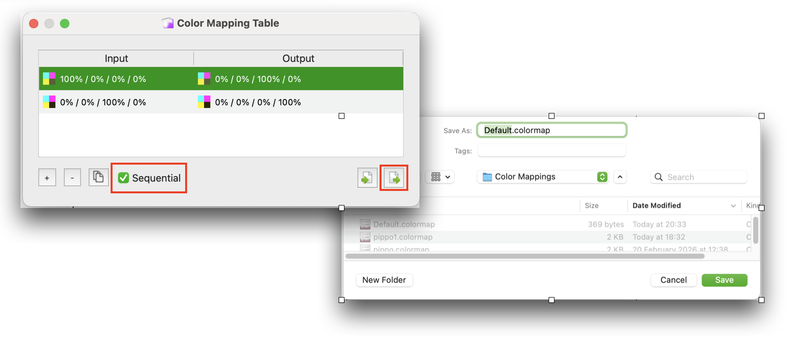Click the import color mapping icon
The image size is (802, 337).
[367, 178]
